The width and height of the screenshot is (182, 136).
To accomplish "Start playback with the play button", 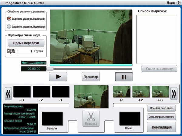I will tap(58, 77).
